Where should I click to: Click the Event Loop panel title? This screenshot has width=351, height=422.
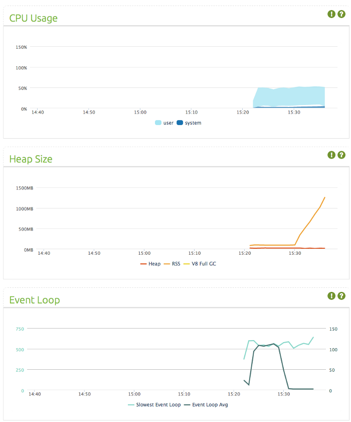(35, 300)
